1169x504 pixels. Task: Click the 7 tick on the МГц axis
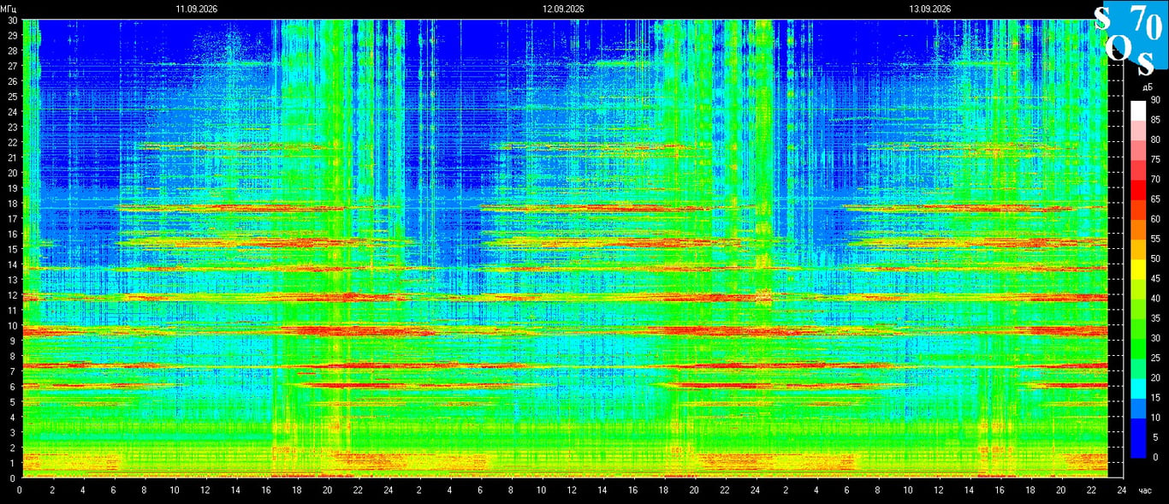pyautogui.click(x=14, y=371)
